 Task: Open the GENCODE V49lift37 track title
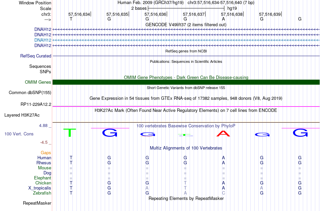click(186, 25)
